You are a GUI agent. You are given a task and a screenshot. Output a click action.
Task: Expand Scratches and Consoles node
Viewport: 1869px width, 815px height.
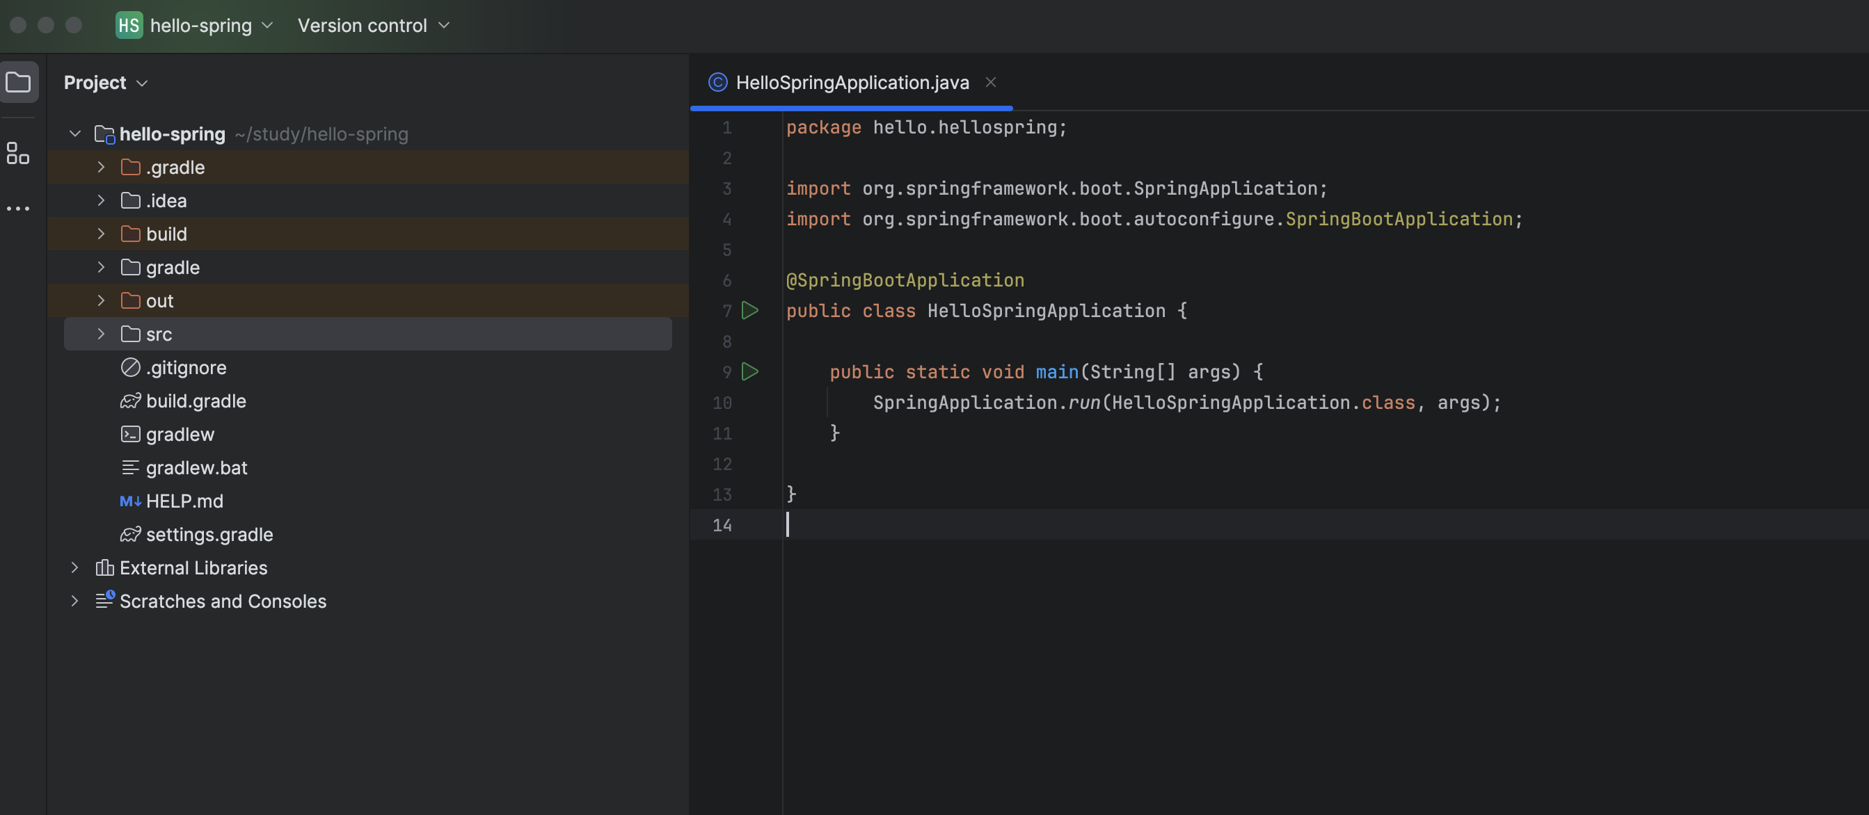74,601
